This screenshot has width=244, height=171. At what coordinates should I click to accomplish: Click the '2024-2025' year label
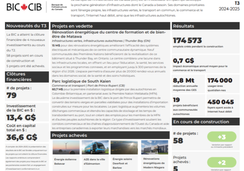229,9
